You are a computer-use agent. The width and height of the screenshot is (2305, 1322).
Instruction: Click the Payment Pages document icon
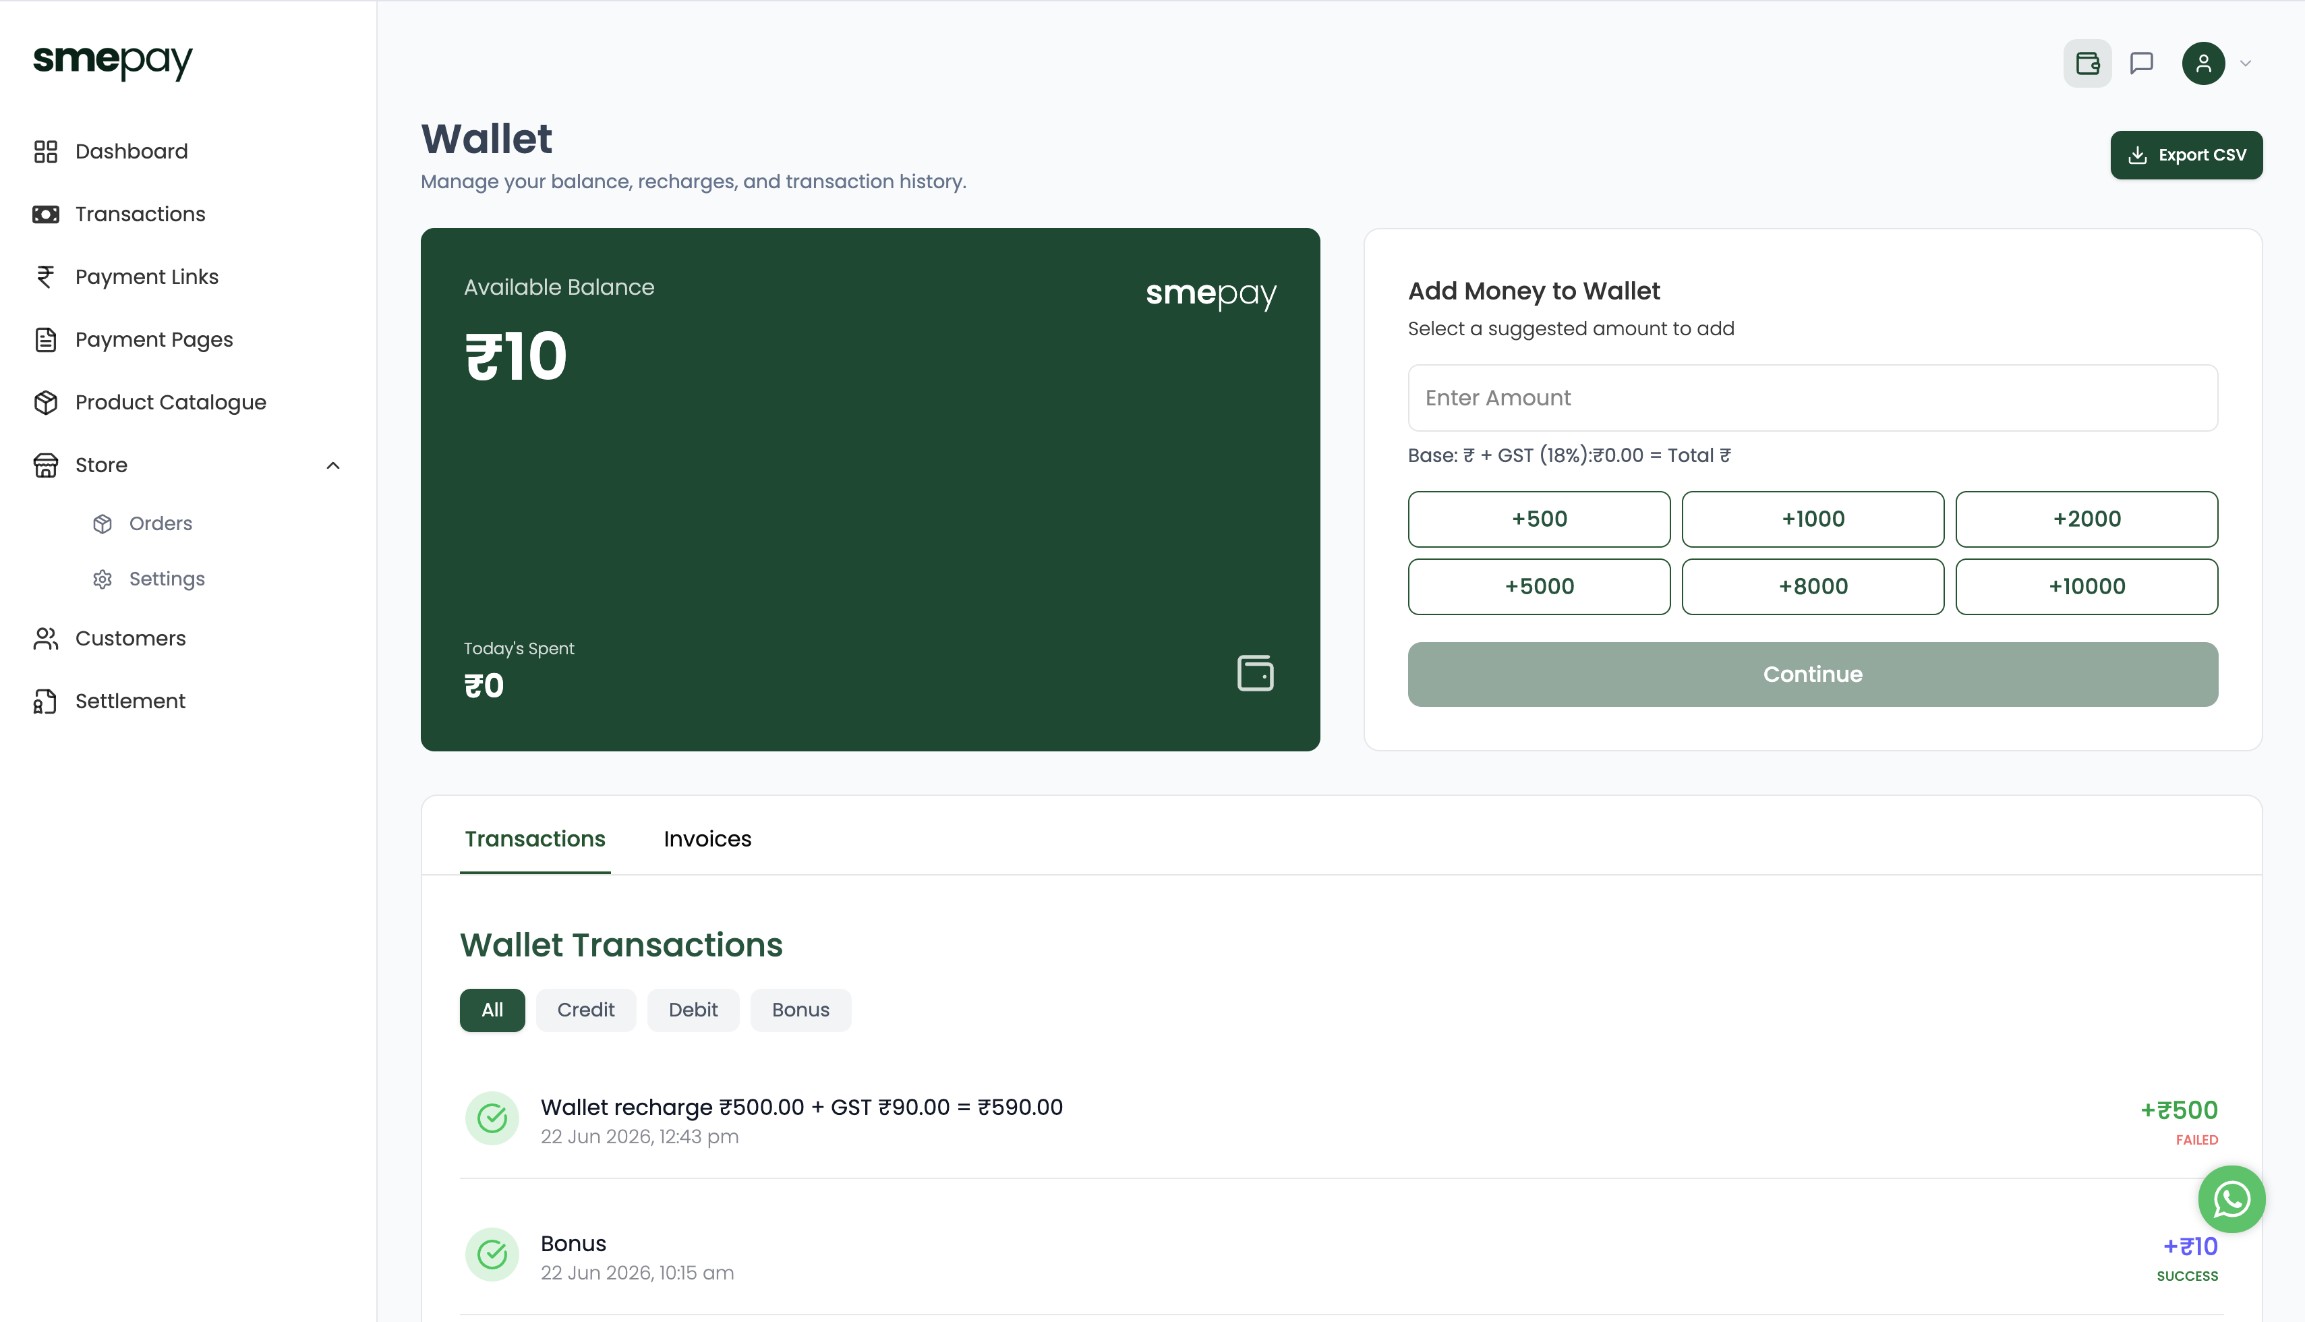click(45, 339)
